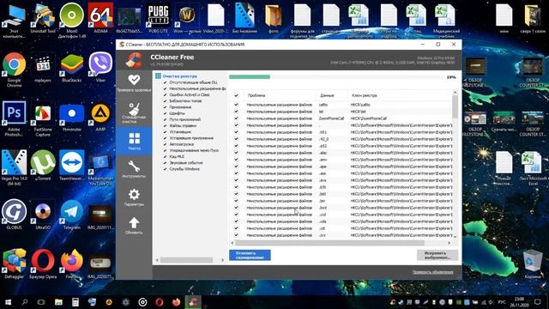Click 'Отменить сканирование' cancel scan button
The height and width of the screenshot is (309, 549).
(250, 255)
